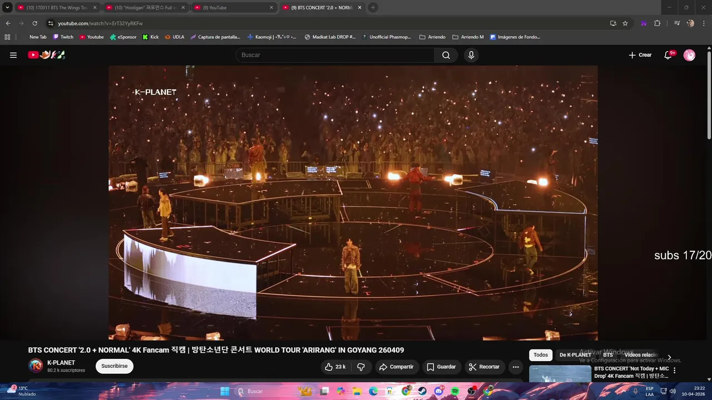Viewport: 712px width, 400px height.
Task: Click the Guardar save button
Action: [x=441, y=367]
